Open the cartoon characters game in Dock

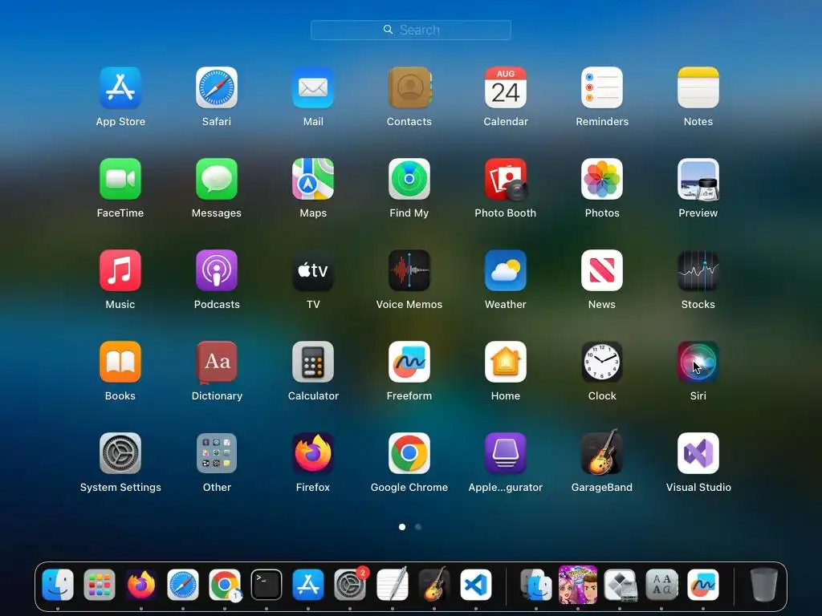point(578,585)
